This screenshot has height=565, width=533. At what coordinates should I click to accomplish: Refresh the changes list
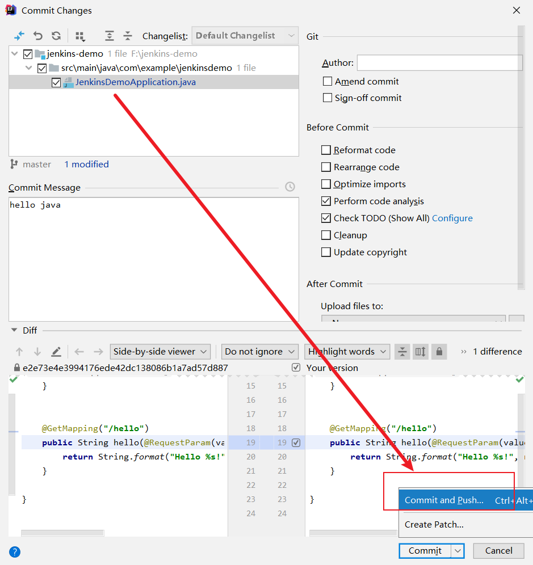(56, 36)
